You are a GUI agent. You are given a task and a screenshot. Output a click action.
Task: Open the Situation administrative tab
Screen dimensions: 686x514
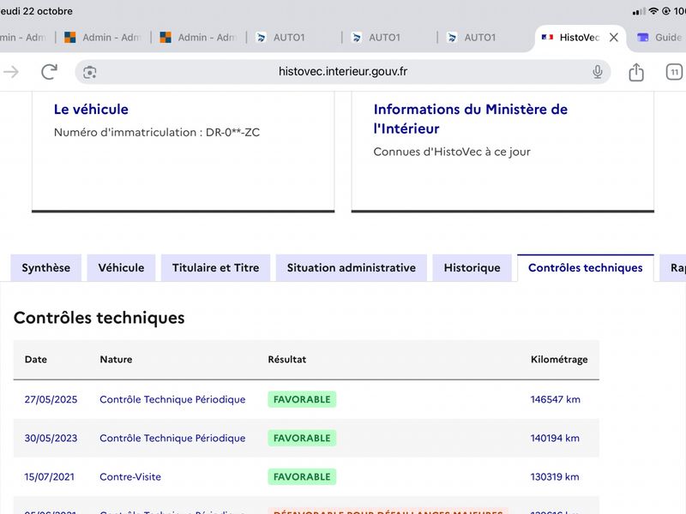352,268
